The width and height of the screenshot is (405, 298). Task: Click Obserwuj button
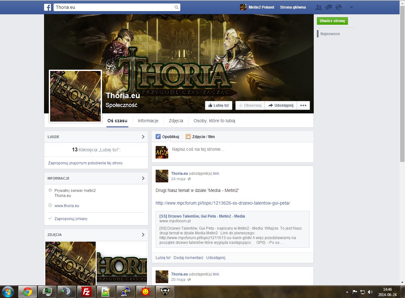coord(250,105)
